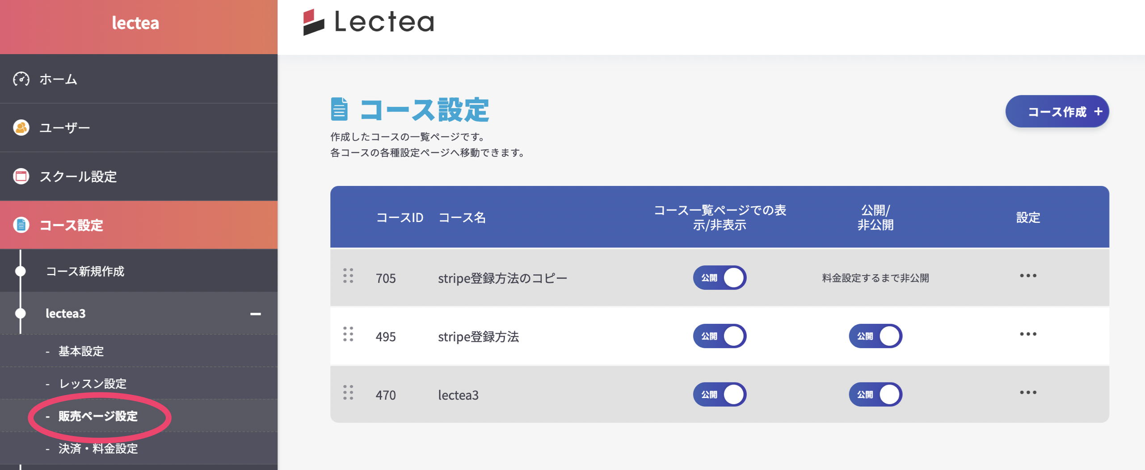Open 販売ページ設定 in the sidebar
The height and width of the screenshot is (470, 1145).
[x=98, y=416]
